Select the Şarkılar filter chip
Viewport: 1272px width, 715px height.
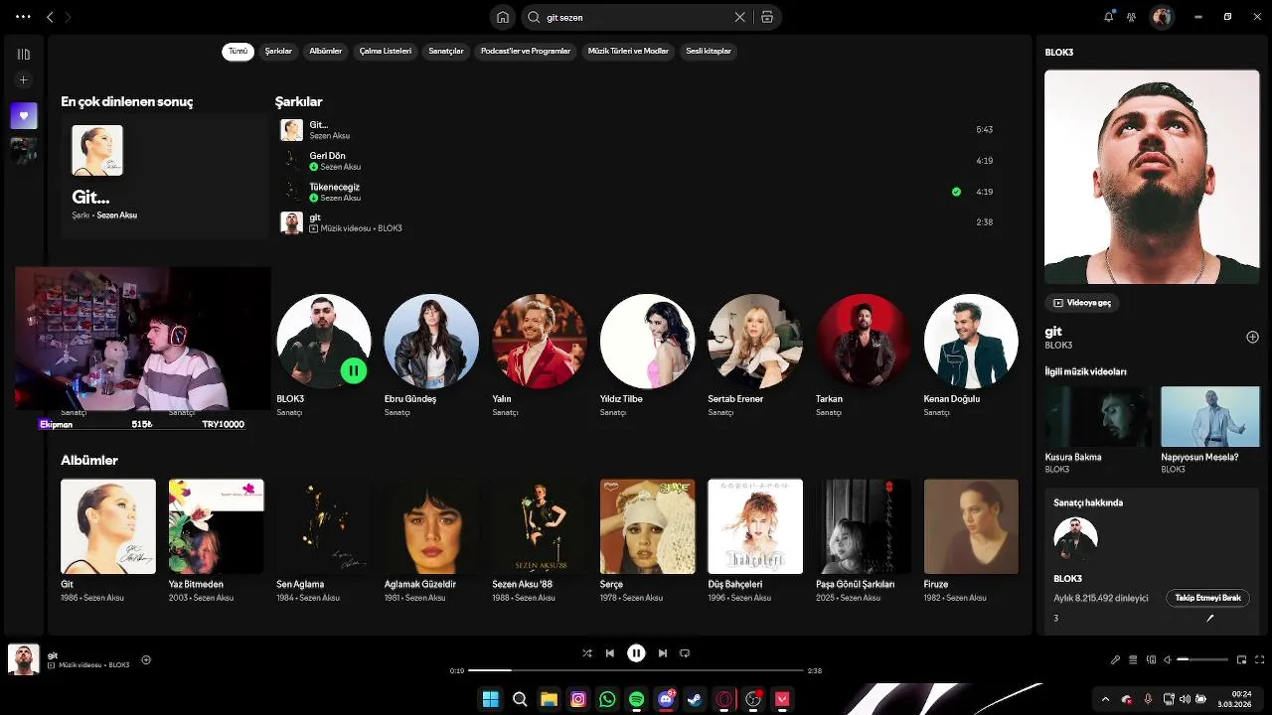[278, 51]
